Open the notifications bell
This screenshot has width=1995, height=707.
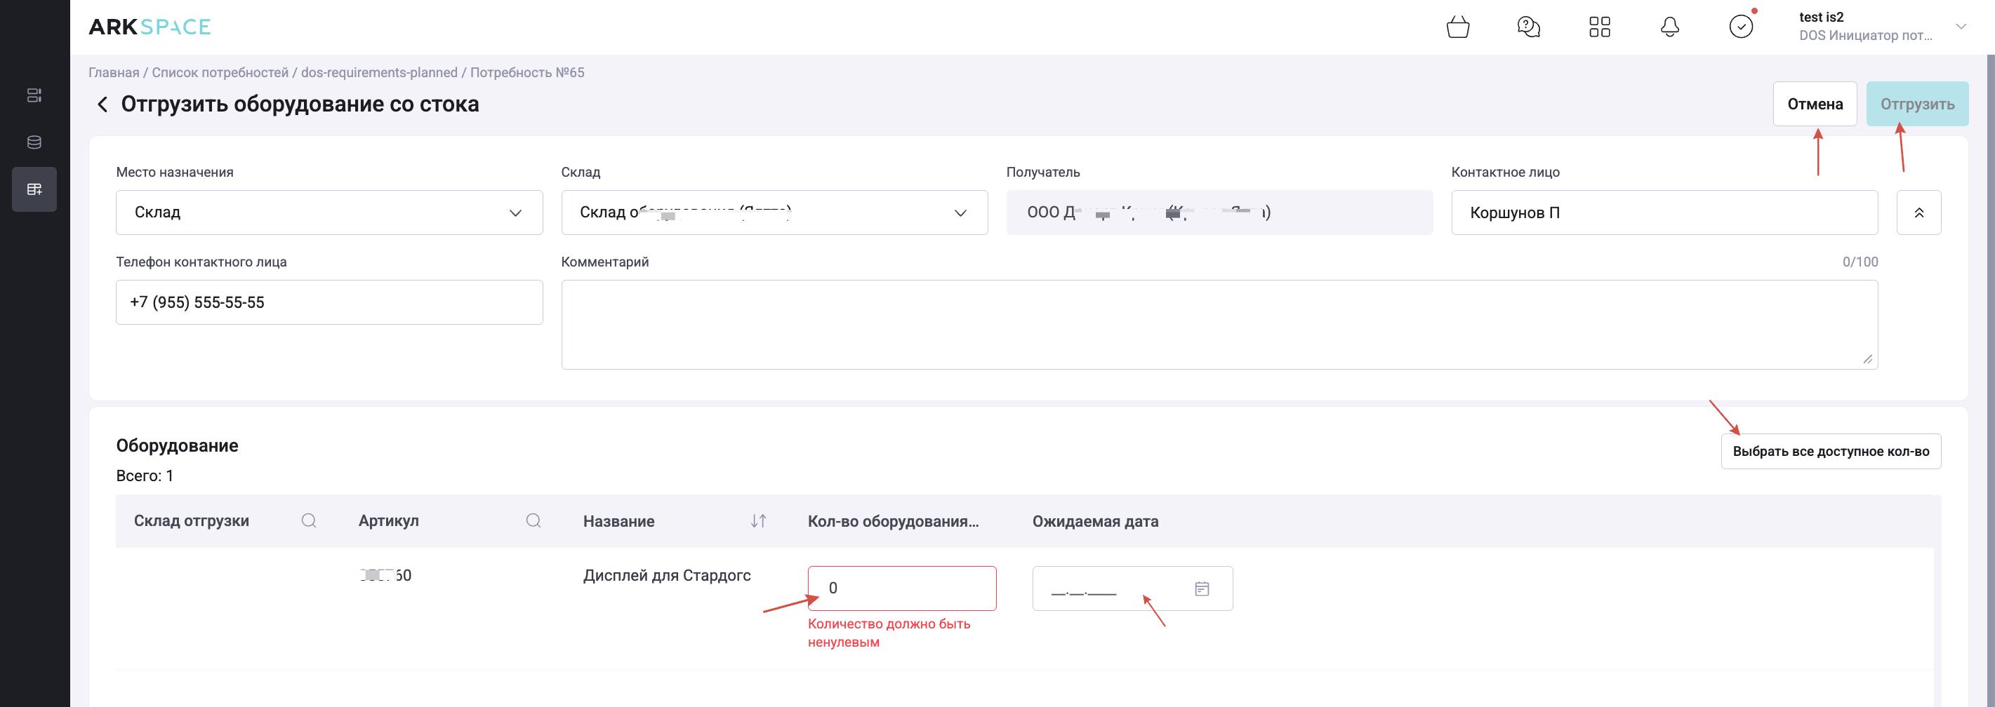pos(1670,27)
